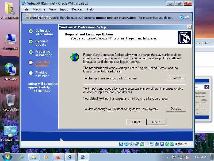
Task: Click the setup CD box icon
Action: 184,38
